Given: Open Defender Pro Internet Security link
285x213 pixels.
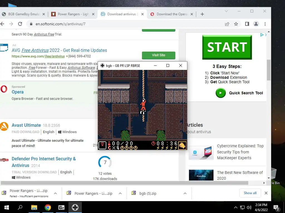Looking at the screenshot, I should 44,162.
